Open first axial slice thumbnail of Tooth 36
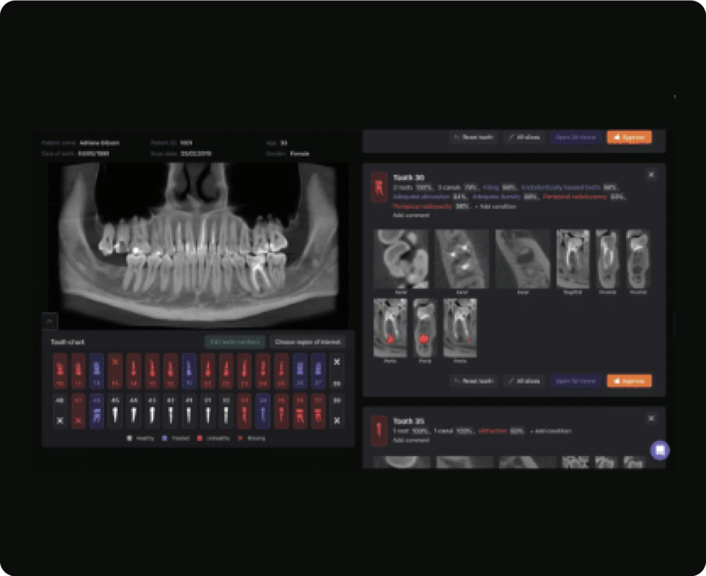 pyautogui.click(x=401, y=259)
